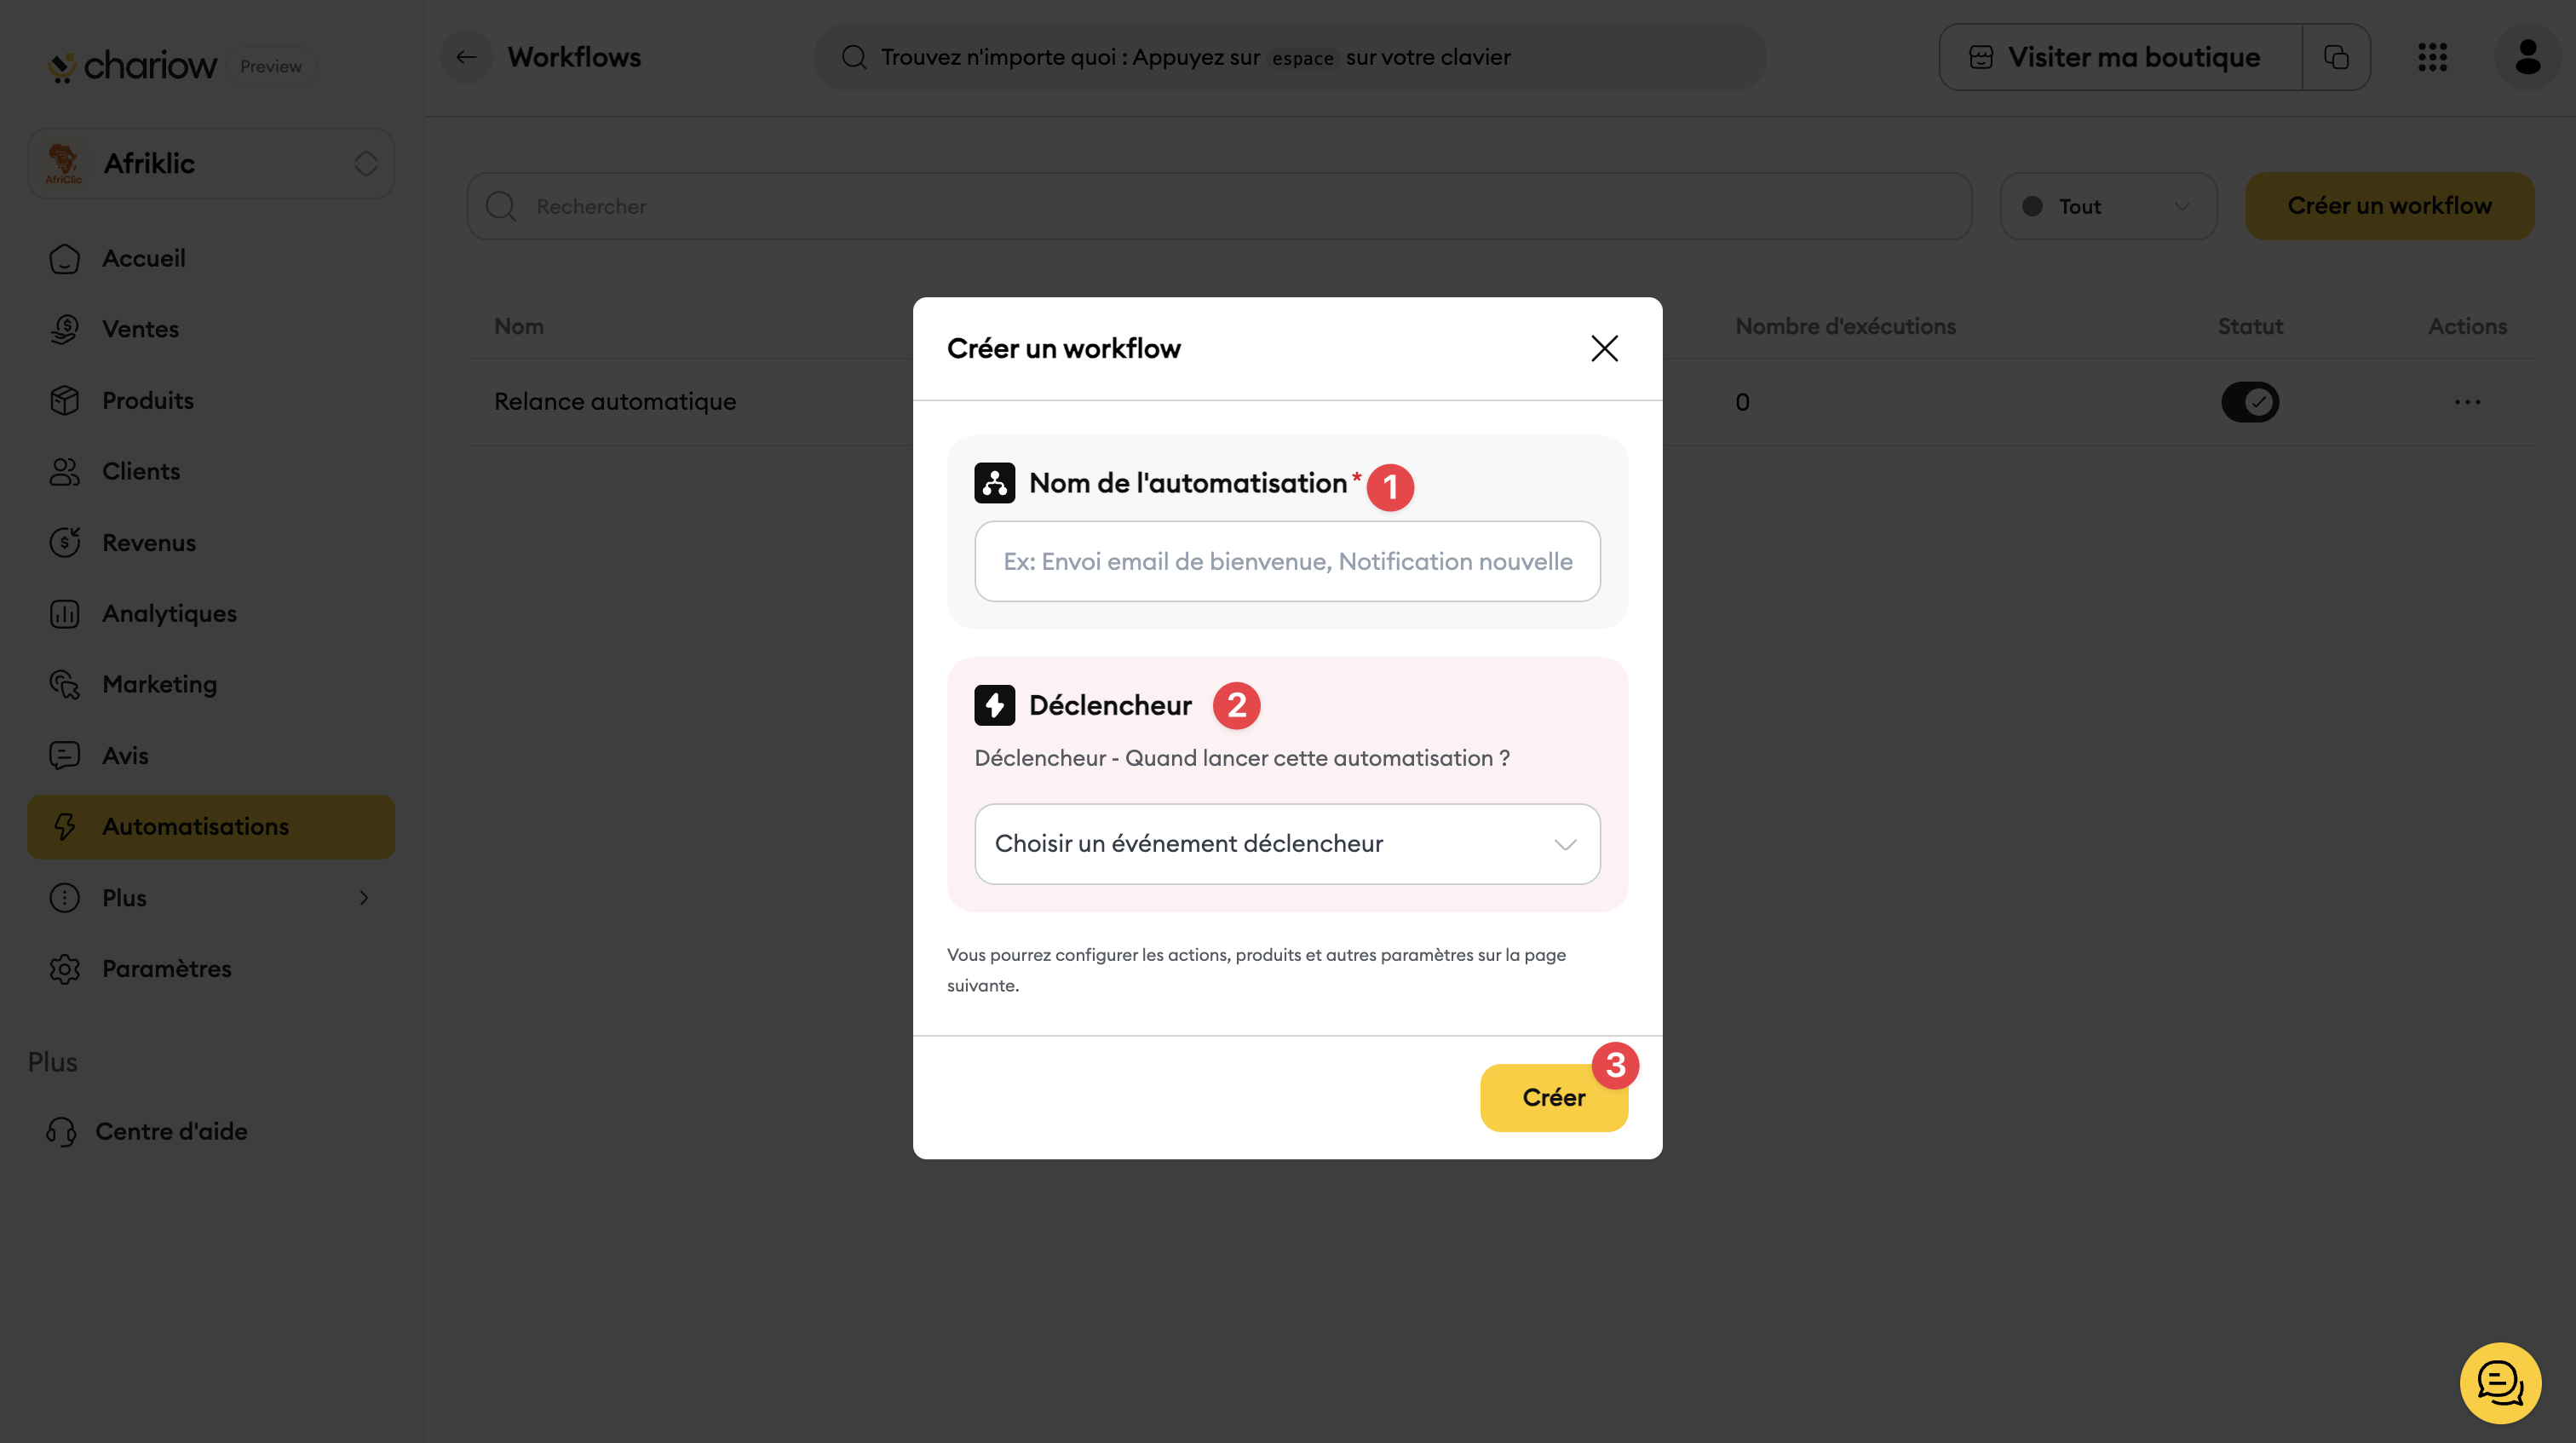Screen dimensions: 2576x1443
Task: Open the apps grid icon
Action: click(2432, 57)
